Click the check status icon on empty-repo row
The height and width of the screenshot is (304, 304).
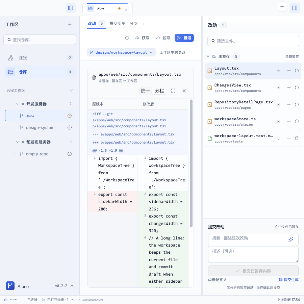pos(70,154)
